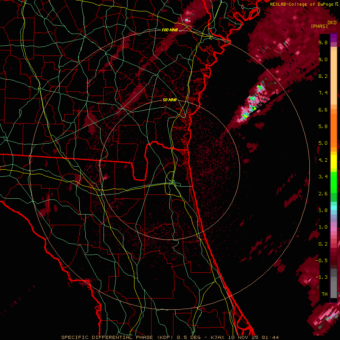The height and width of the screenshot is (340, 340).
Task: Select the 9.8 value on the color scale
Action: point(323,42)
